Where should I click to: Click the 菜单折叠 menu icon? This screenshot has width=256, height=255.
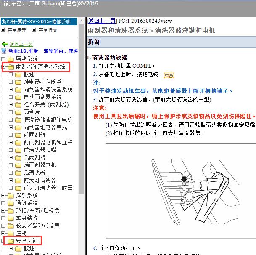click(34, 30)
